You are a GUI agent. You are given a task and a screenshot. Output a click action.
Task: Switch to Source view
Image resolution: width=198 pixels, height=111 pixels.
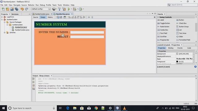(x=36, y=17)
